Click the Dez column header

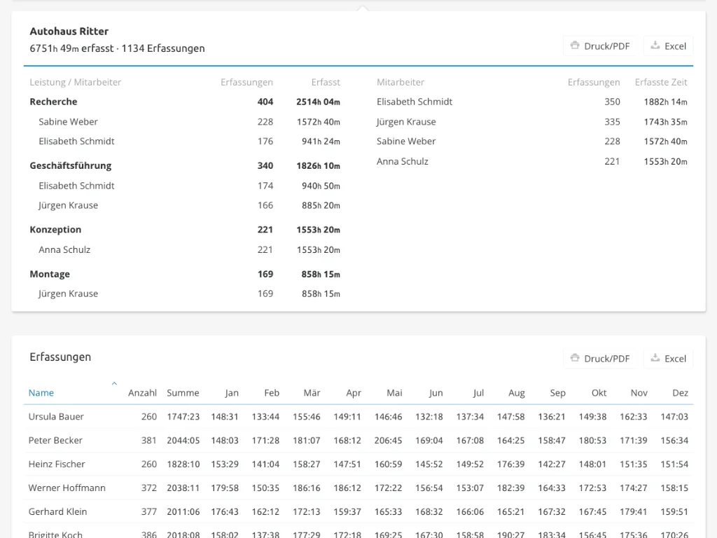680,392
